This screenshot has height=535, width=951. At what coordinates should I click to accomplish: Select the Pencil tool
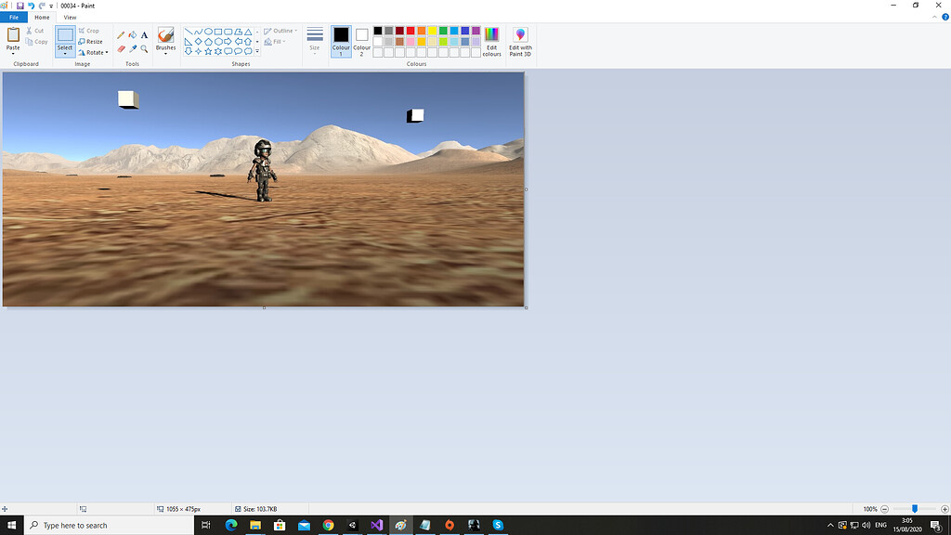119,34
